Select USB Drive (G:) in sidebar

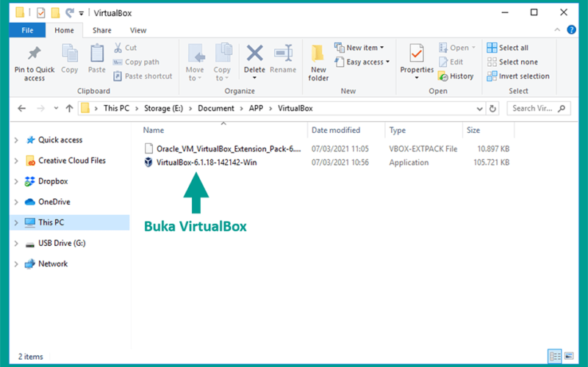(62, 244)
